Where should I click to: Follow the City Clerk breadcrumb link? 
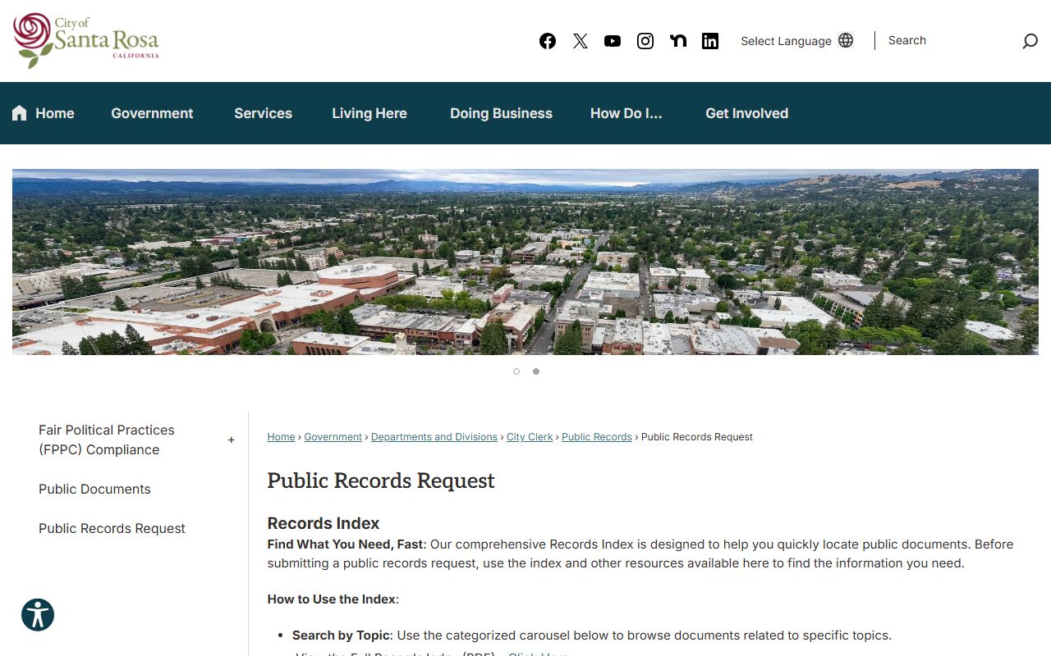coord(530,437)
